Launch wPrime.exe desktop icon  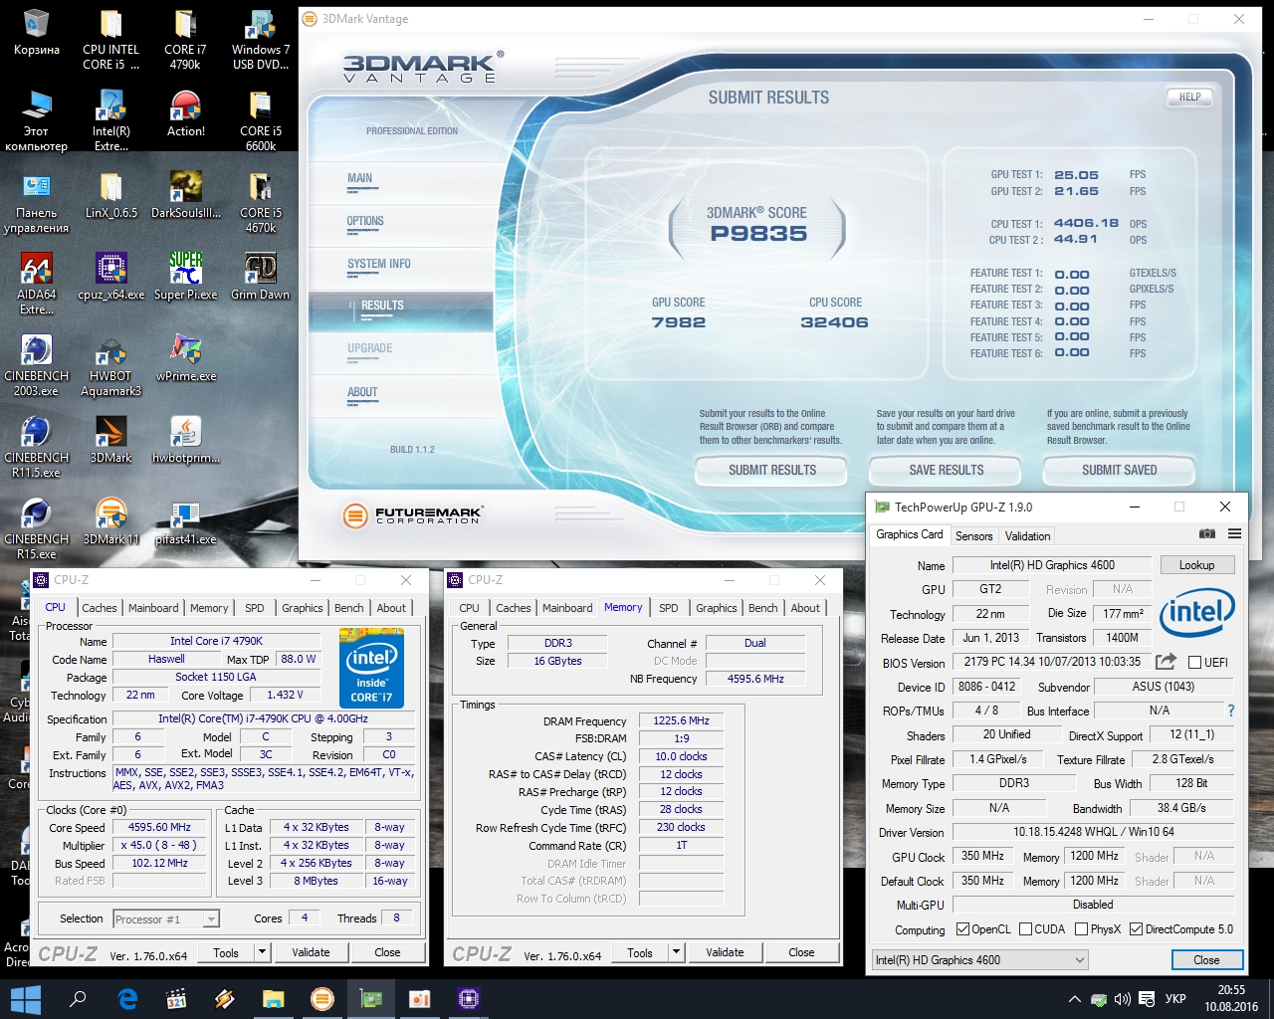185,359
